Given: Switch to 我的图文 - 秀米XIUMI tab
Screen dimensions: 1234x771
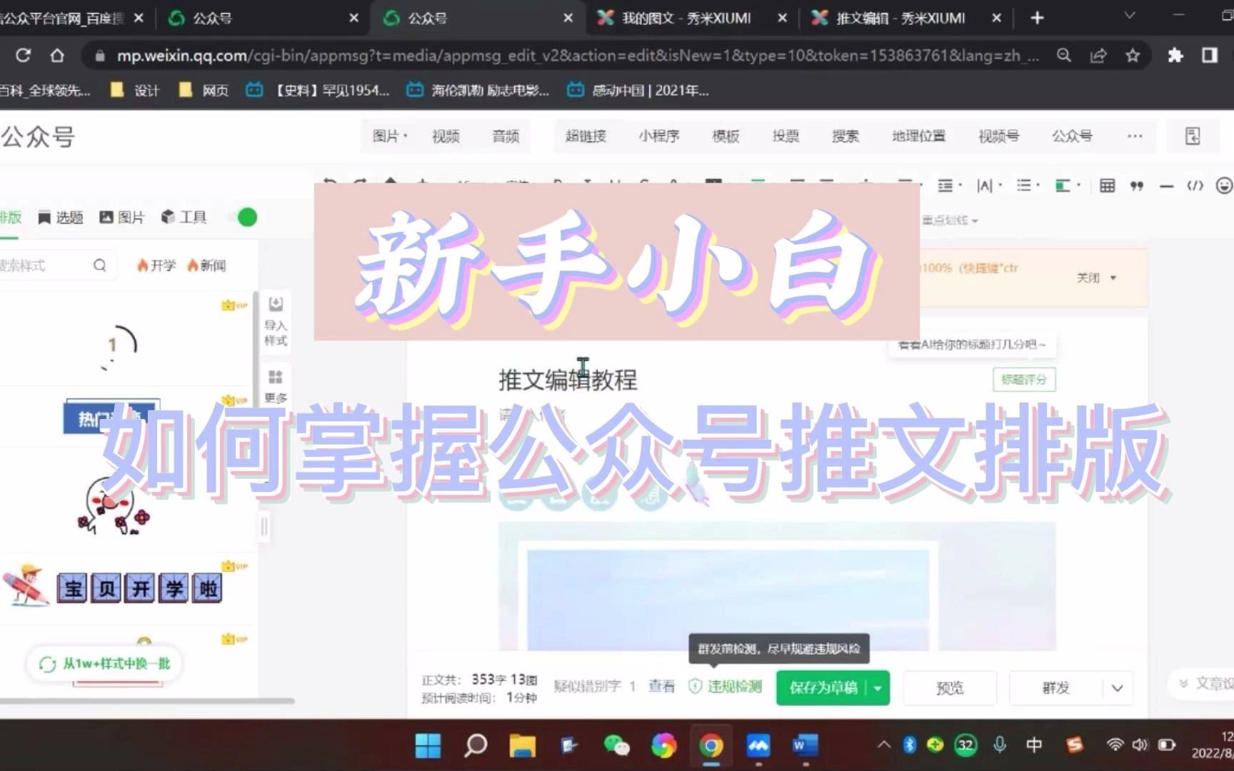Looking at the screenshot, I should click(692, 19).
